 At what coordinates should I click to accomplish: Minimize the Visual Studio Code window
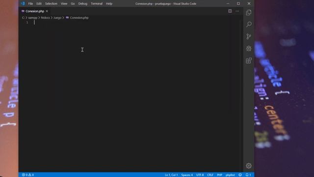tap(228, 3)
